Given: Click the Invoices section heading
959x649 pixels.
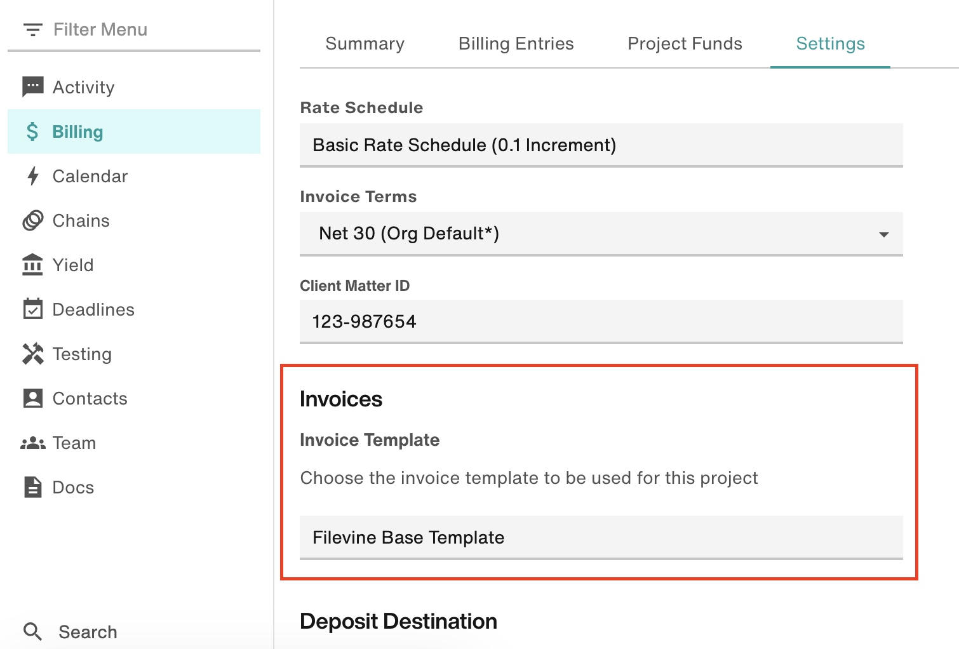Looking at the screenshot, I should point(341,399).
